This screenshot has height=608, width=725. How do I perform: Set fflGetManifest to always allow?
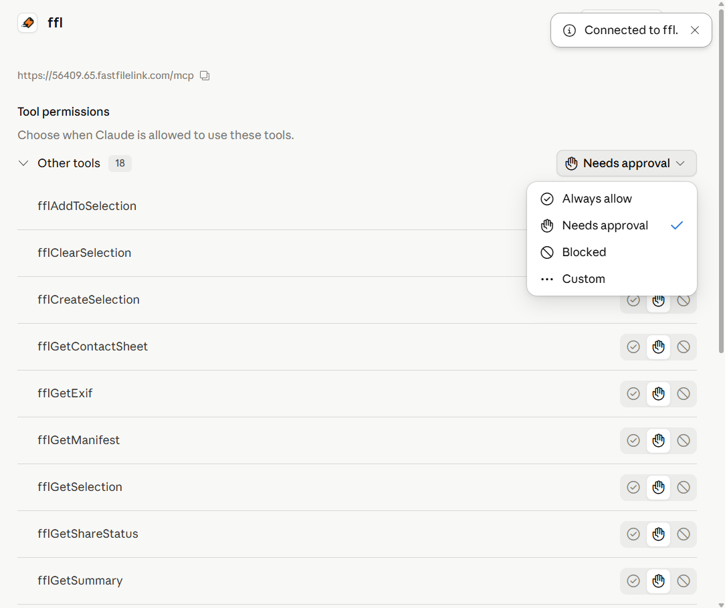tap(633, 441)
